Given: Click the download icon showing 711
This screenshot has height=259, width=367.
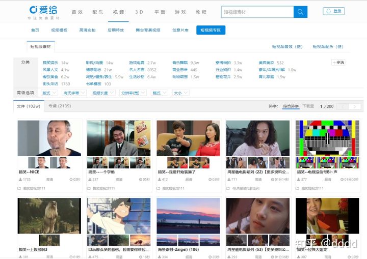Looking at the screenshot, I should click(x=229, y=180).
